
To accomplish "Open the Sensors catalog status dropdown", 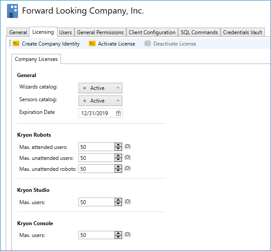I will point(100,101).
